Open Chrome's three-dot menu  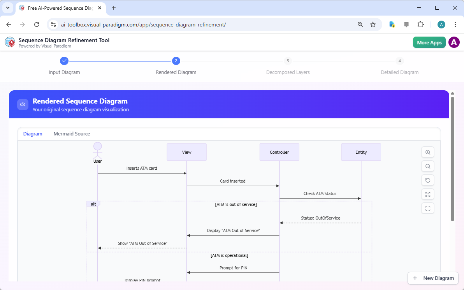click(x=455, y=24)
